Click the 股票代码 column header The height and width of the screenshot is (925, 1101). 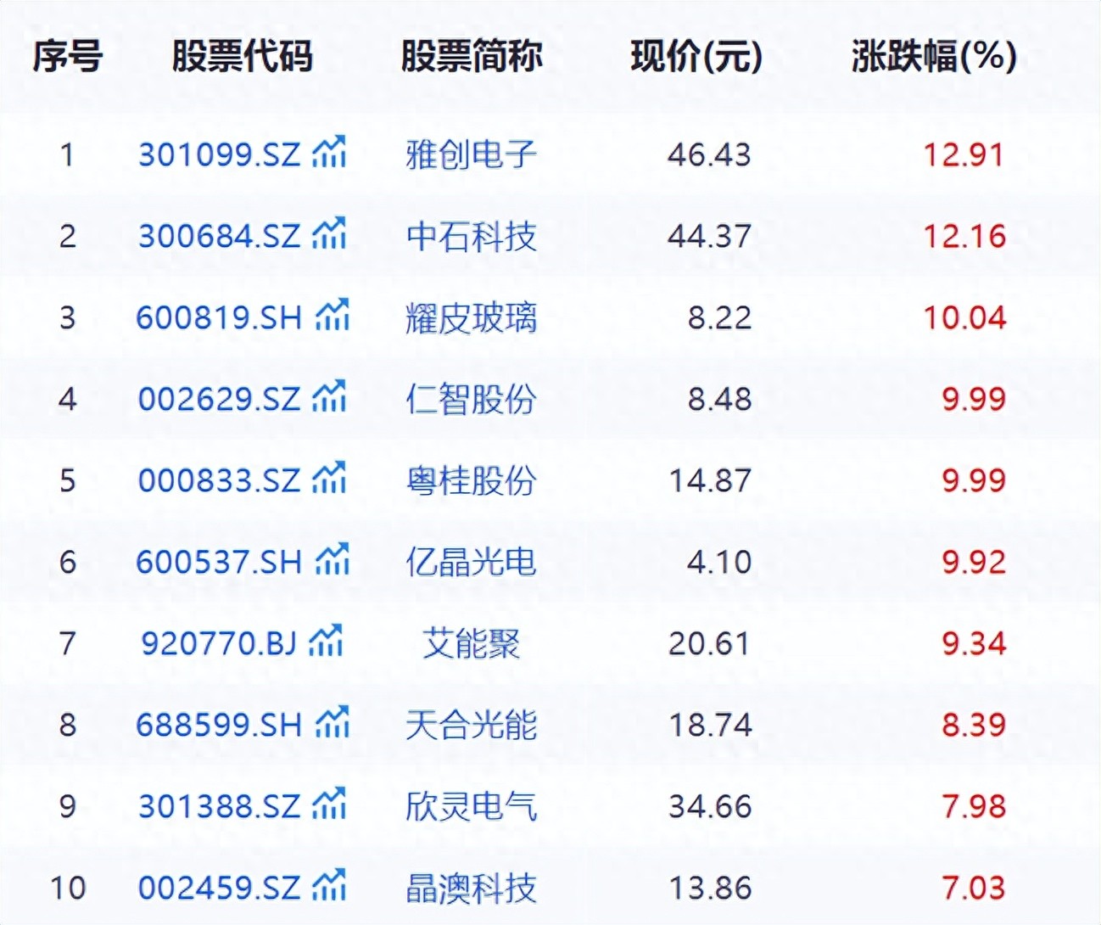242,57
